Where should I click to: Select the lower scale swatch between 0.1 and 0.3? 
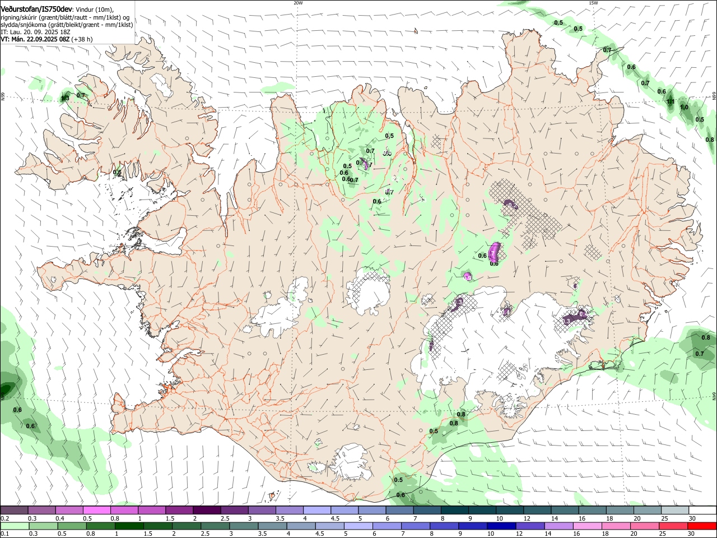(15, 526)
